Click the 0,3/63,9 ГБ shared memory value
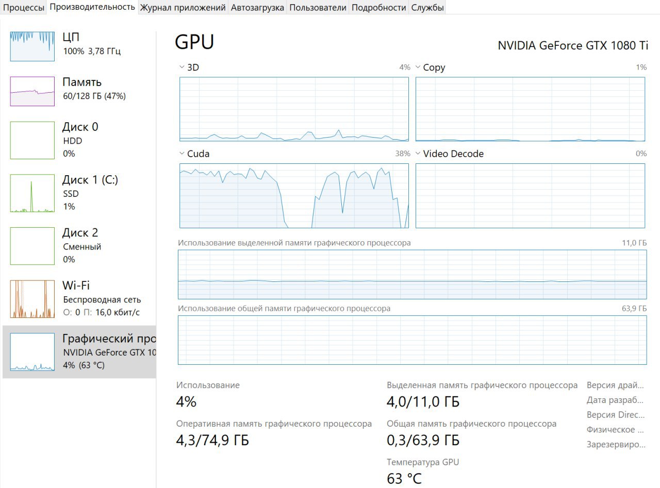The image size is (660, 488). click(x=423, y=441)
